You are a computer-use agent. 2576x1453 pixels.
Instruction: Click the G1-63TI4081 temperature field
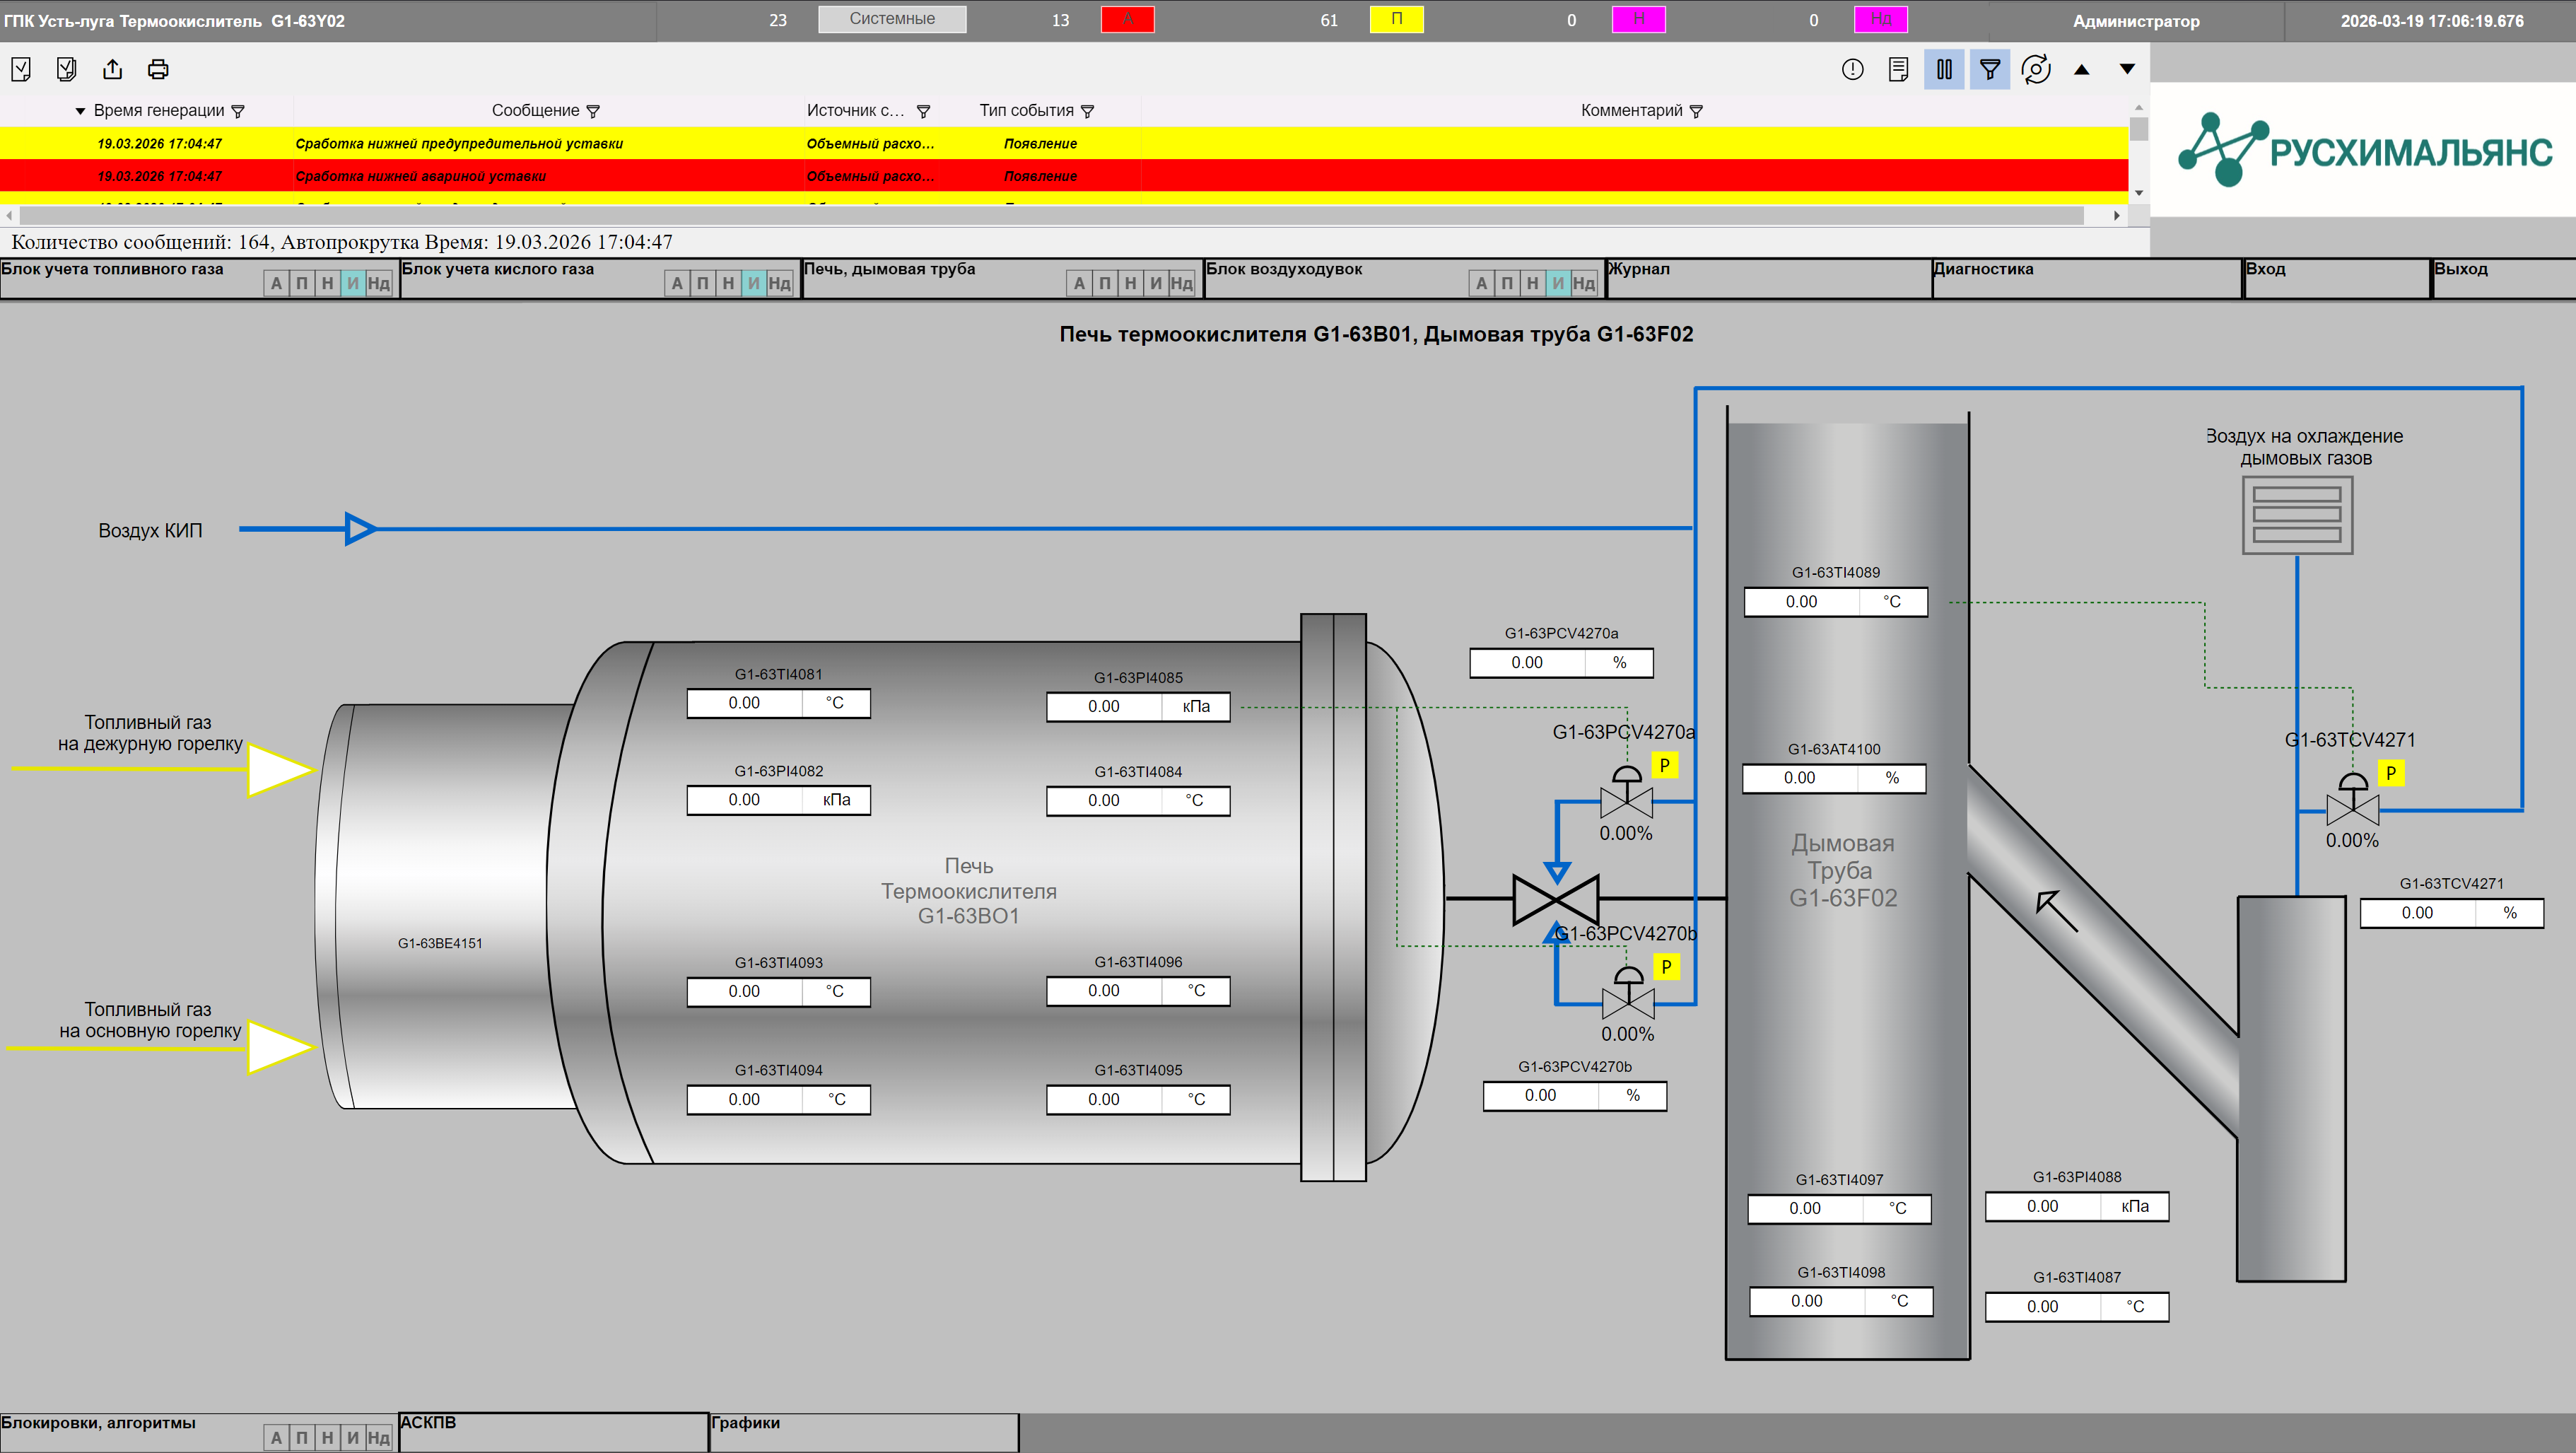pyautogui.click(x=778, y=703)
